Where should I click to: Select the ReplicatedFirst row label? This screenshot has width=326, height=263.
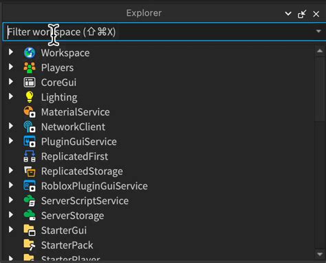point(74,156)
